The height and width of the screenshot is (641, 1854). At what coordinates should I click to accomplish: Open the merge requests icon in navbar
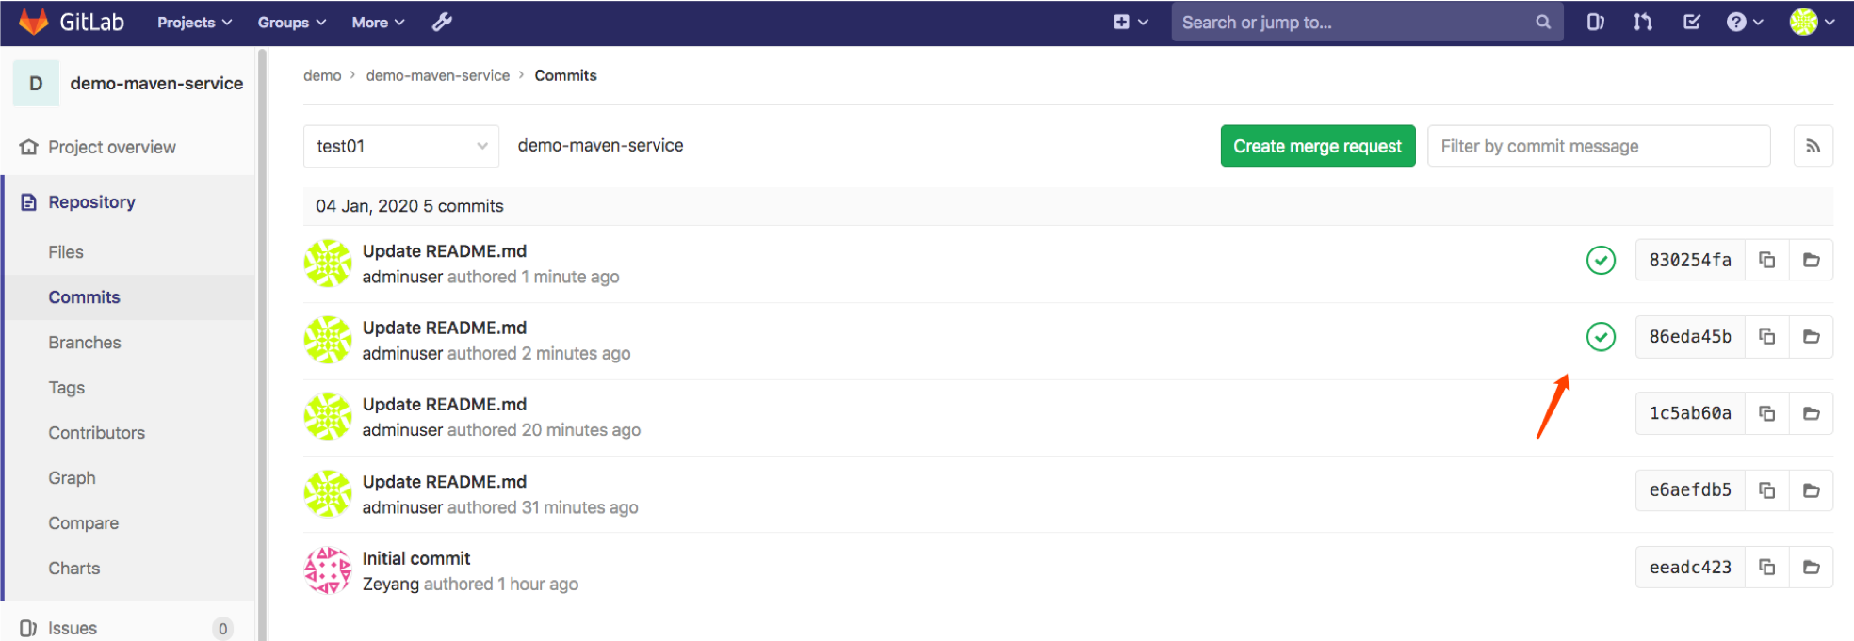coord(1643,22)
